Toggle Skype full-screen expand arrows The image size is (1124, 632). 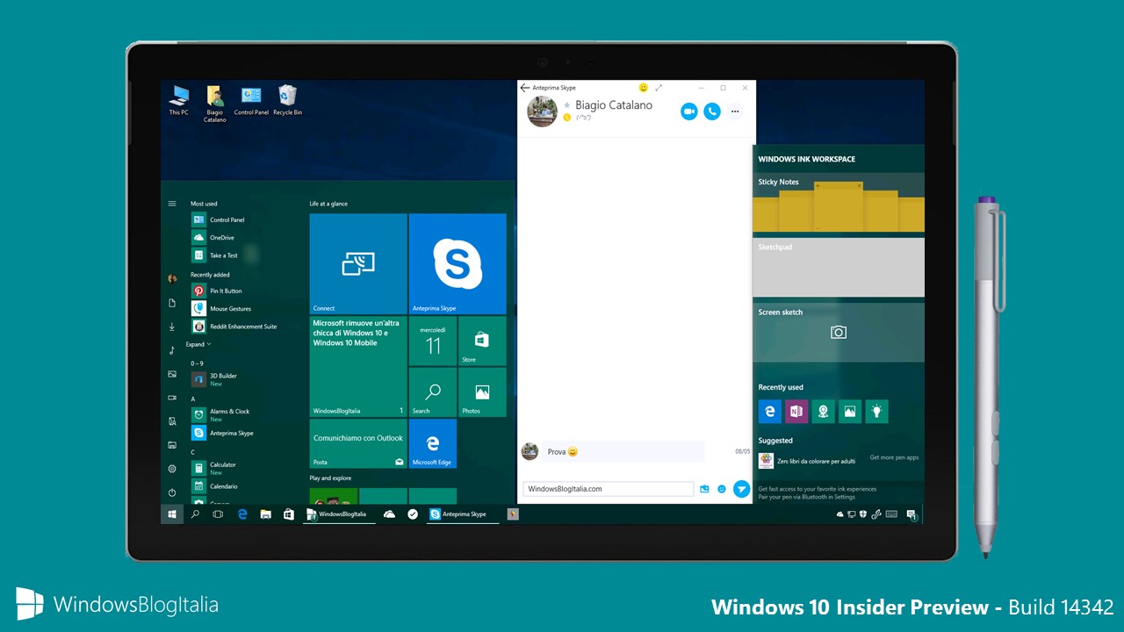pyautogui.click(x=659, y=88)
